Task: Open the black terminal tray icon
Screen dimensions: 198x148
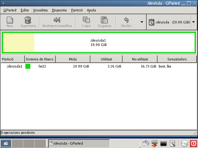Action: point(163,143)
